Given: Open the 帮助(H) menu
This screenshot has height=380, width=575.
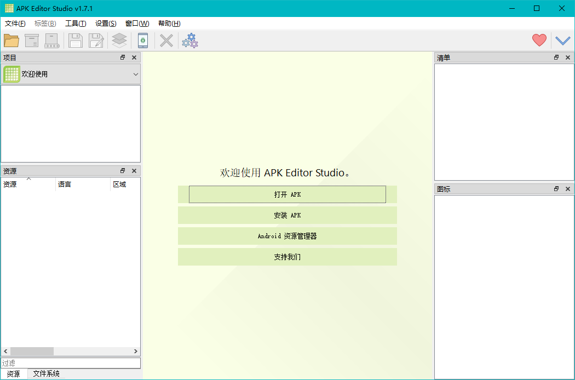Looking at the screenshot, I should point(169,24).
